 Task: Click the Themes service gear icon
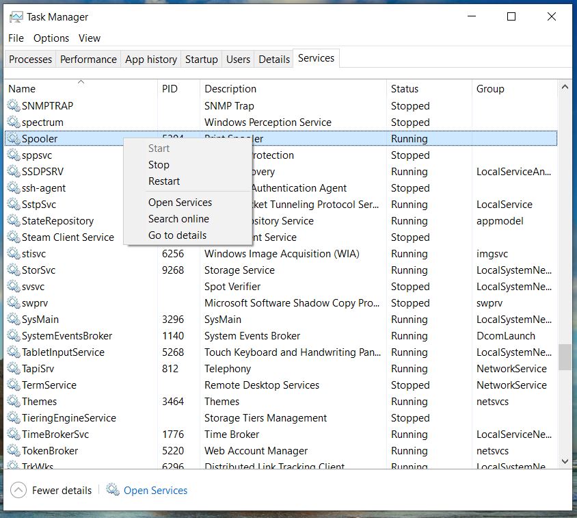coord(14,401)
